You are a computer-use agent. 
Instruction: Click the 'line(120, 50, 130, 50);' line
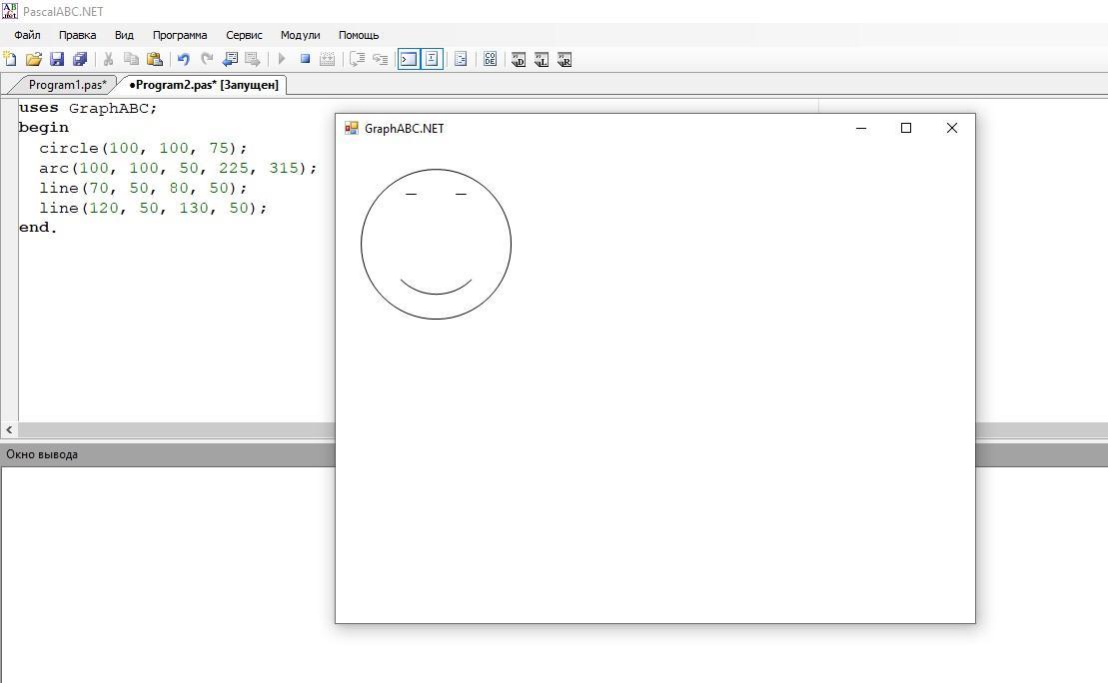point(153,208)
